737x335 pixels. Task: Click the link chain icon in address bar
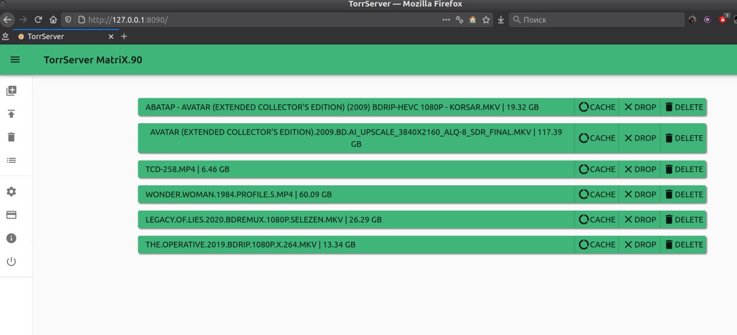coord(459,20)
